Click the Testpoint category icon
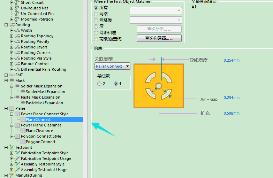 (12, 147)
